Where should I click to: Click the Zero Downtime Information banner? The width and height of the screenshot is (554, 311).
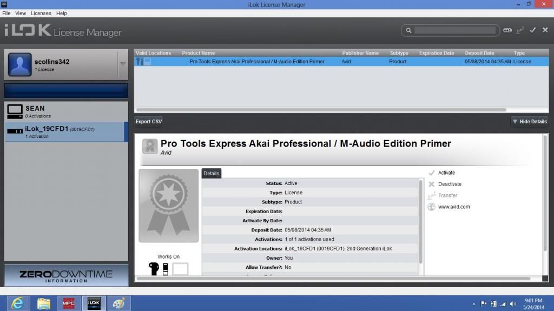(x=66, y=276)
